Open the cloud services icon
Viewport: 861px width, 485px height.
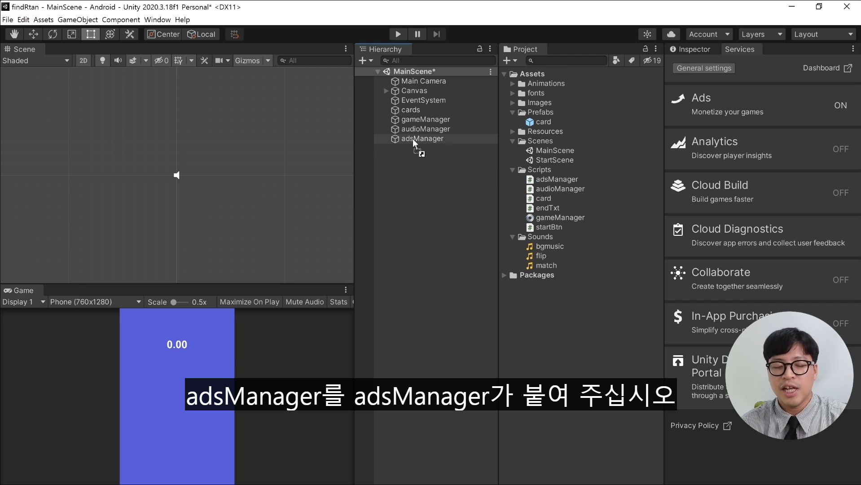pos(671,34)
